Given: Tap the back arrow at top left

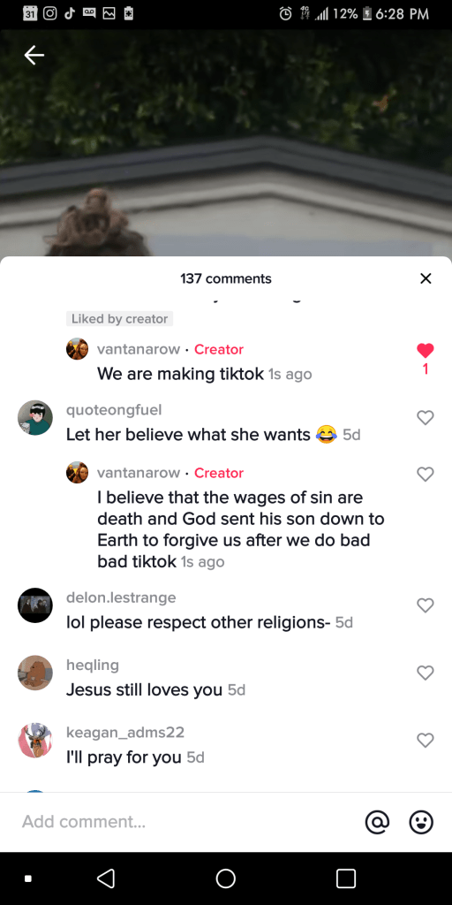Looking at the screenshot, I should pyautogui.click(x=34, y=55).
